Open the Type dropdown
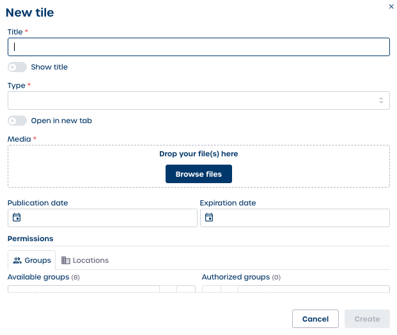Image resolution: width=397 pixels, height=335 pixels. click(192, 100)
